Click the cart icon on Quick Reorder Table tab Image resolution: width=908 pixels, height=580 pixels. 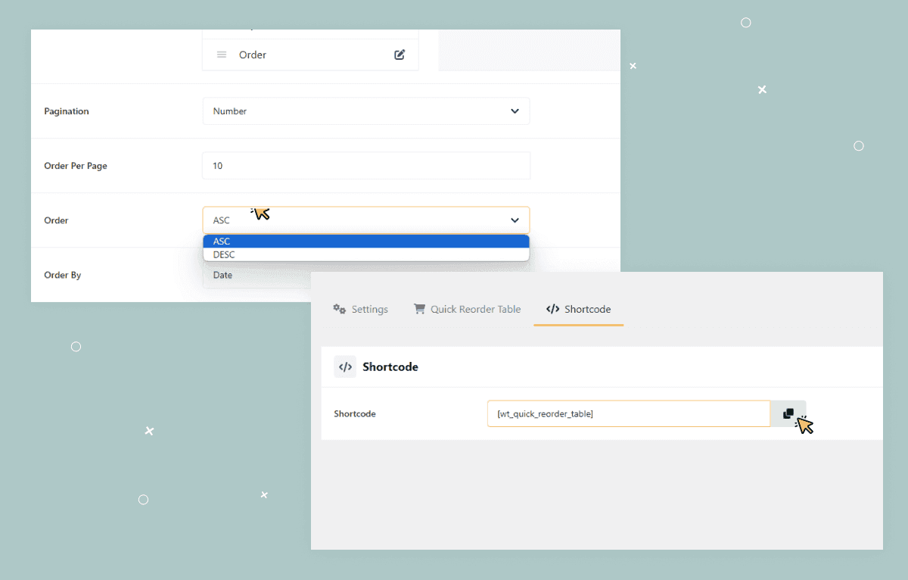pyautogui.click(x=419, y=309)
